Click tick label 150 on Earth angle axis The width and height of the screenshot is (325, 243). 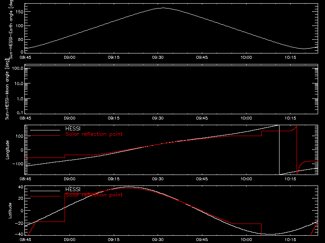point(19,12)
